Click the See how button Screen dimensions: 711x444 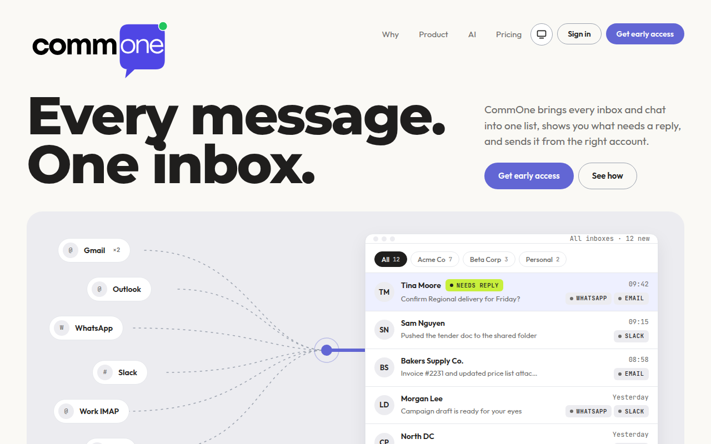point(608,176)
